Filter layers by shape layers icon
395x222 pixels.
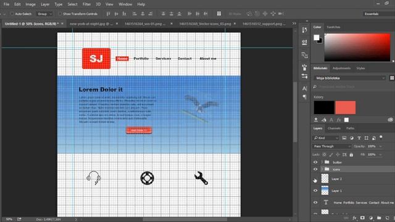pos(366,138)
